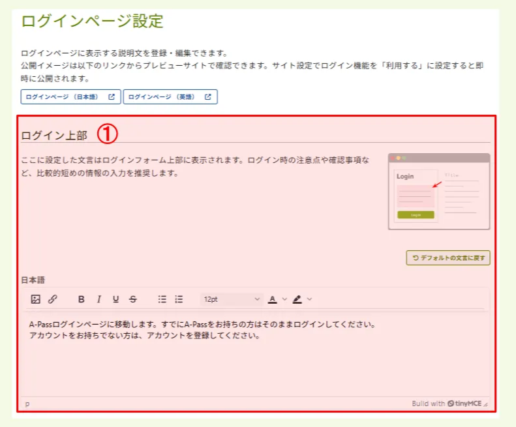The width and height of the screenshot is (516, 427).
Task: Open ログインページ(英語) preview link
Action: (x=170, y=96)
